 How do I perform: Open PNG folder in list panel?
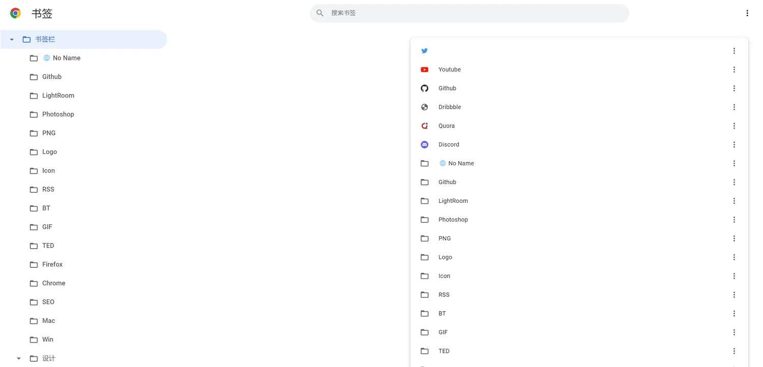pos(579,239)
